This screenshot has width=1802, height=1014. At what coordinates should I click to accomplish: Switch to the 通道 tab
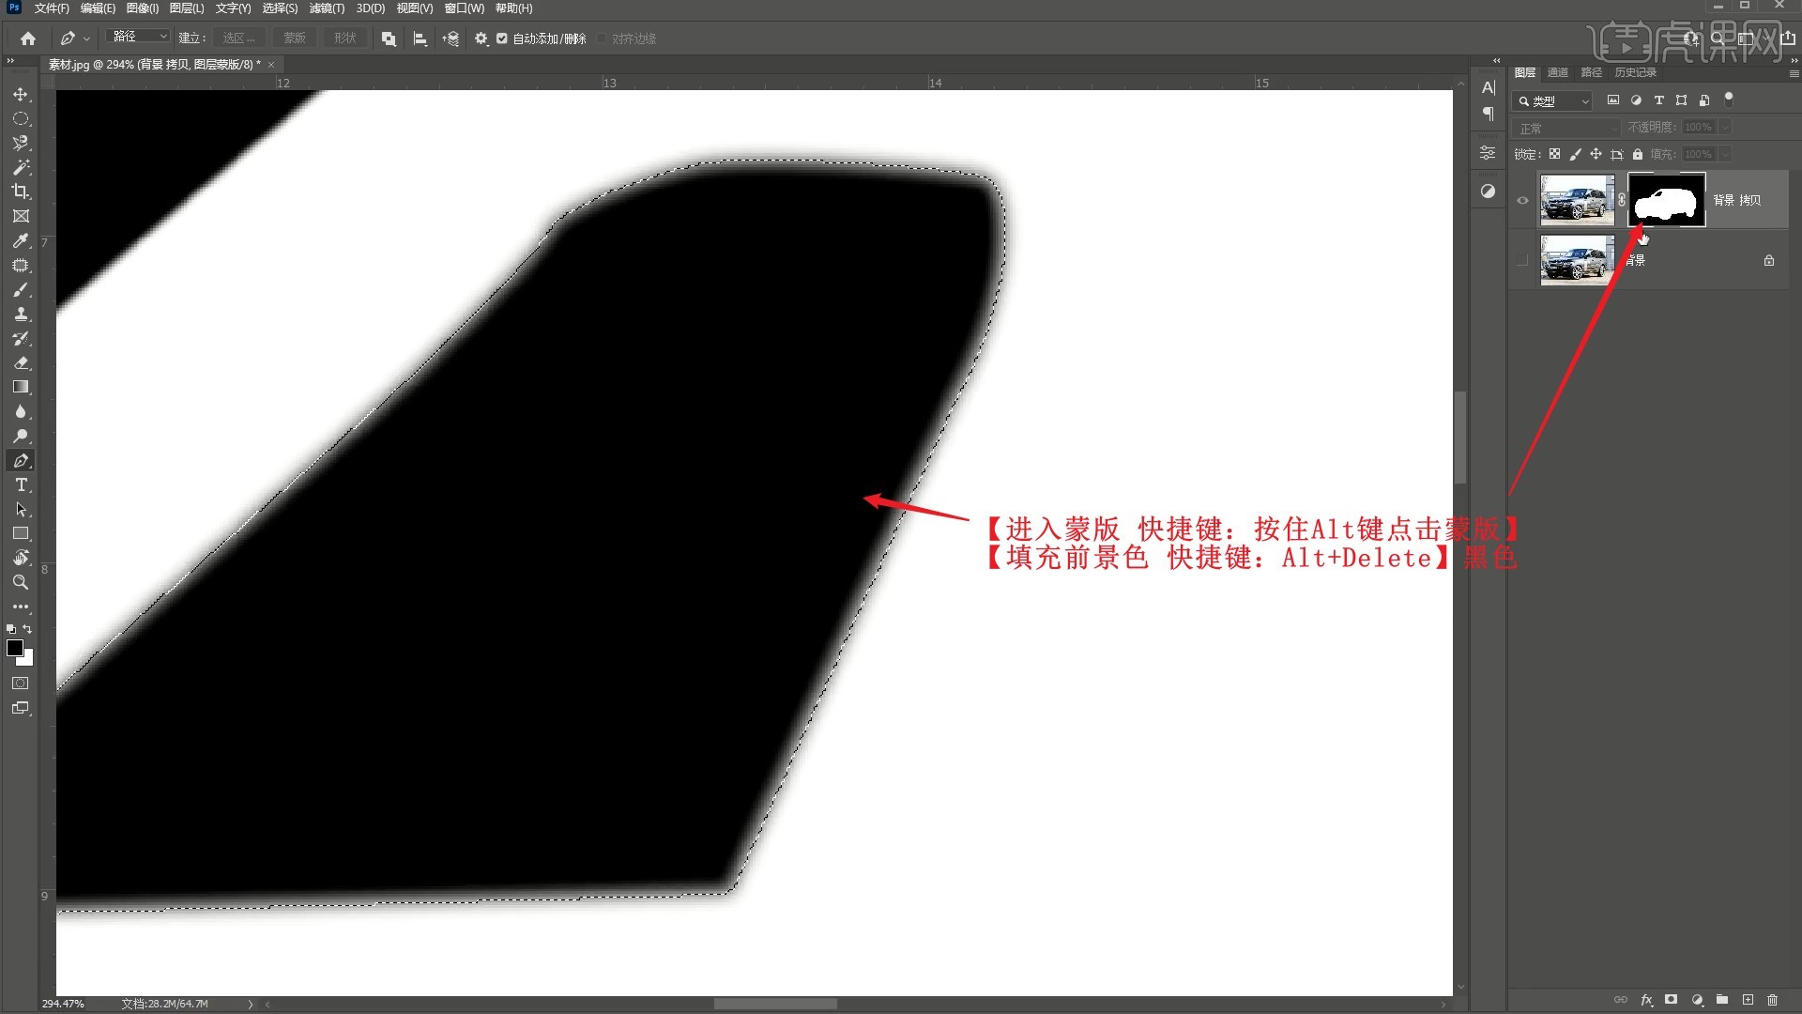click(1557, 72)
